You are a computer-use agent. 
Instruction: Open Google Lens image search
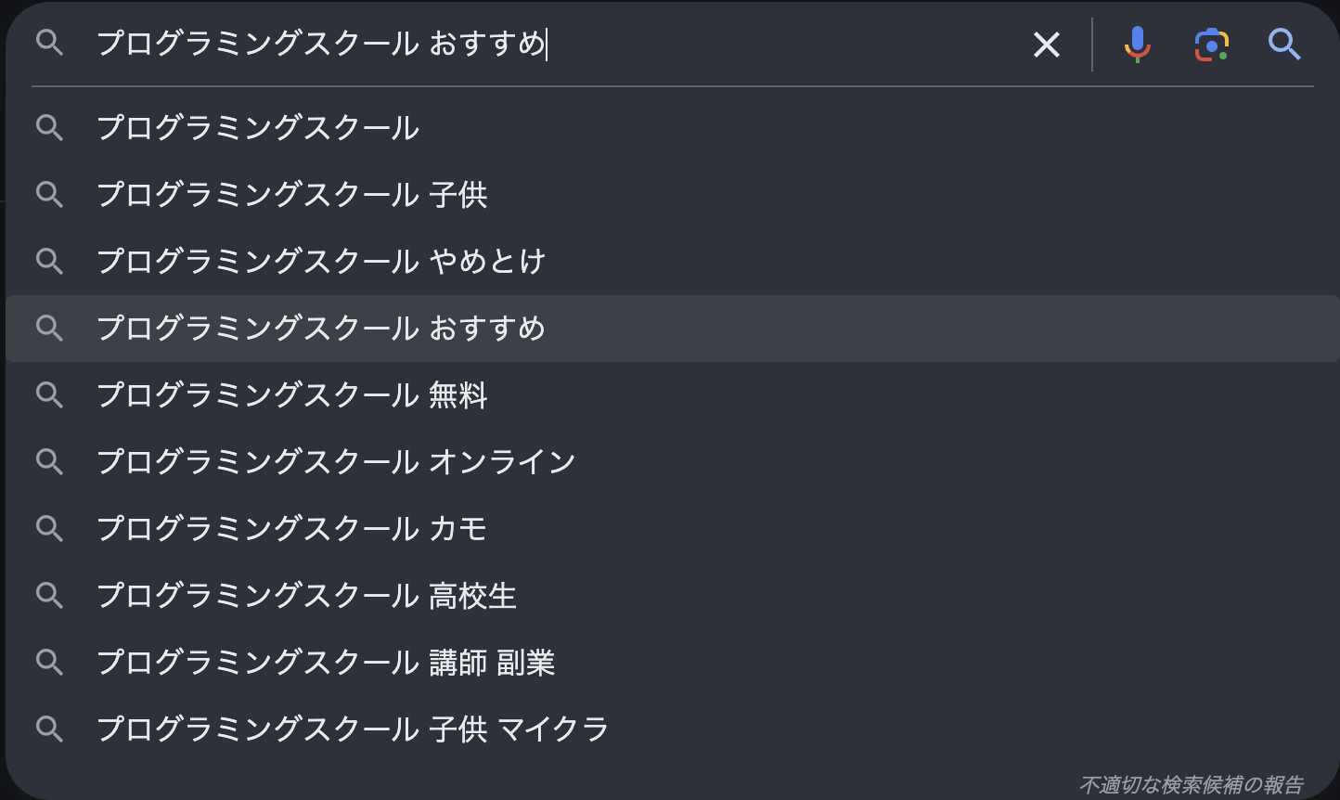[x=1210, y=44]
